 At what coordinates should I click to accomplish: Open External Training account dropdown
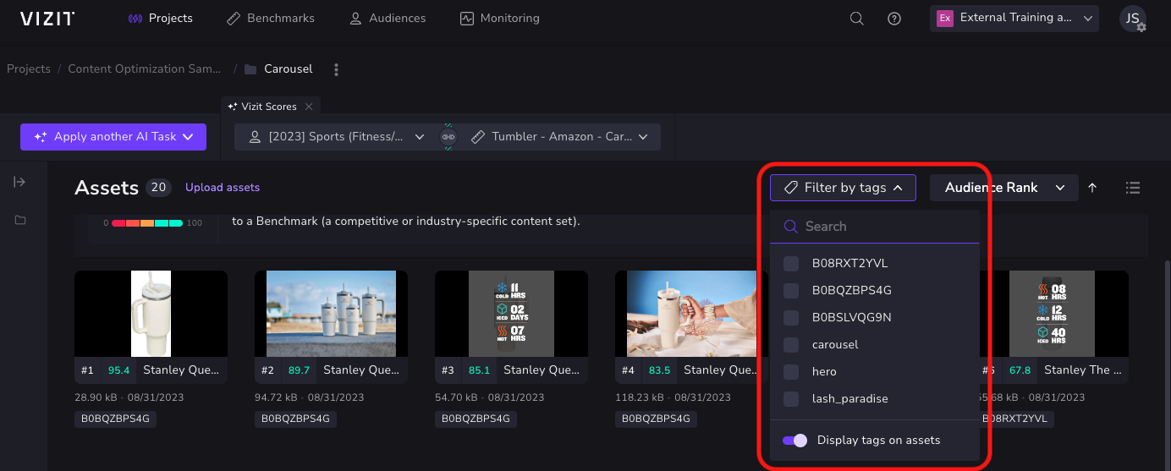pyautogui.click(x=1014, y=18)
